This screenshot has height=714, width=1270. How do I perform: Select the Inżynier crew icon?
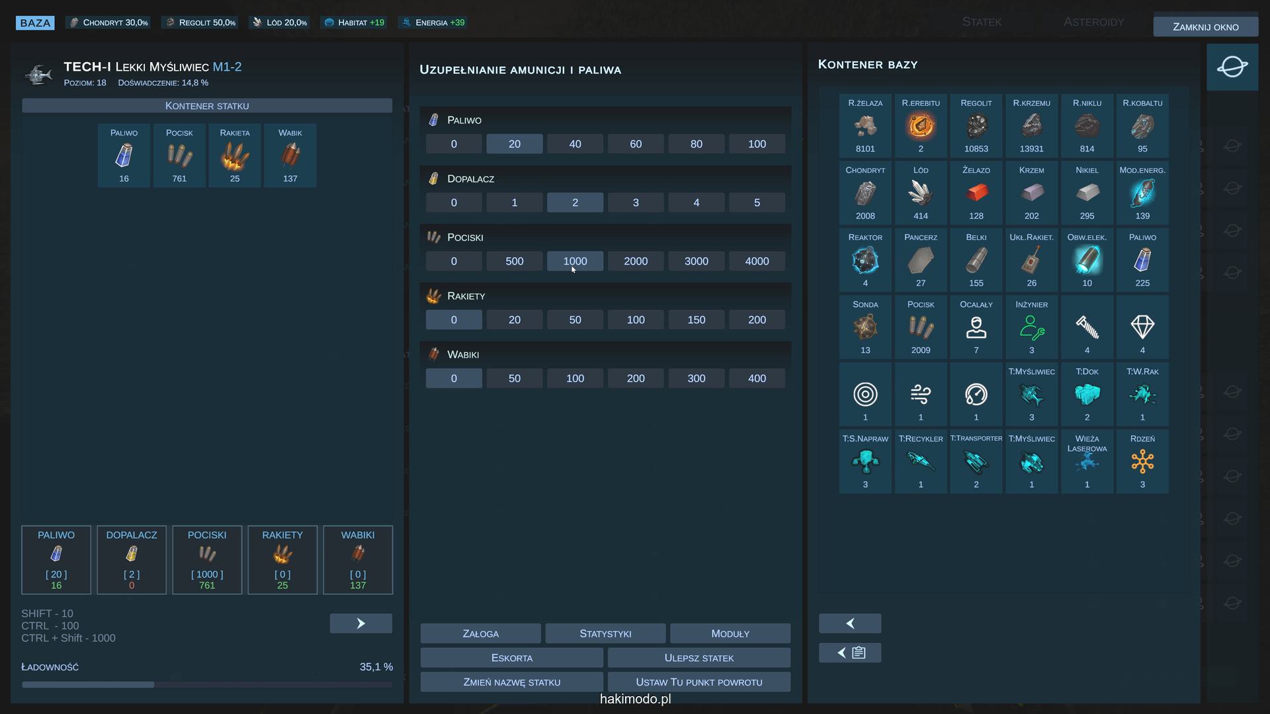(x=1031, y=327)
